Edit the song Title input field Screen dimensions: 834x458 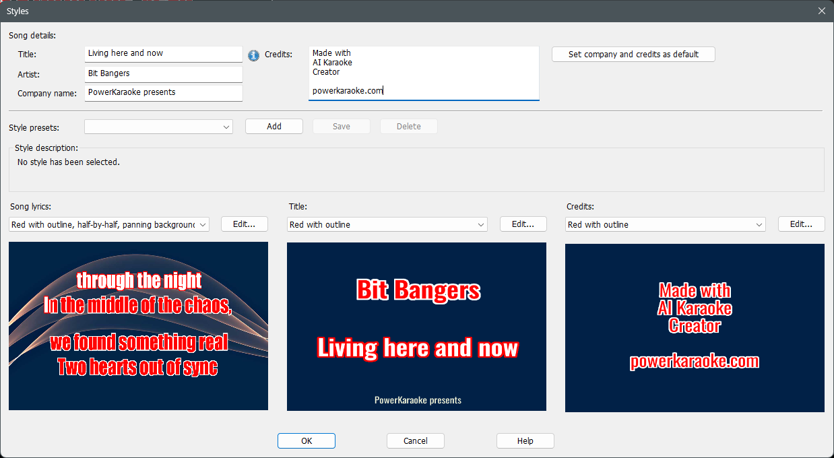point(164,54)
